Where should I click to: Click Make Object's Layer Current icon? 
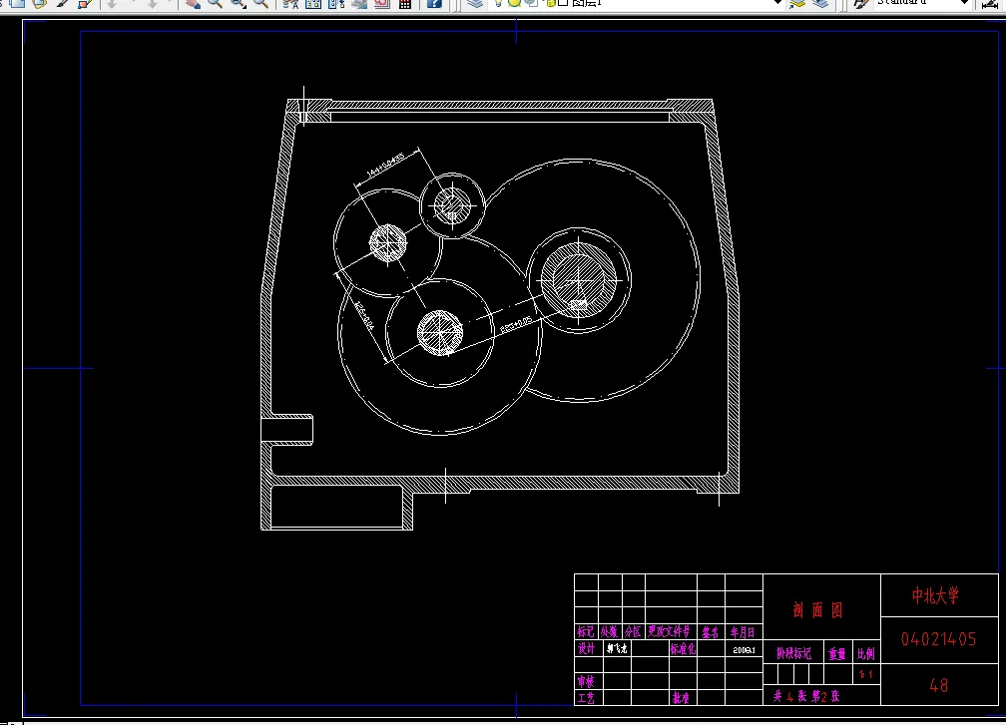coord(797,3)
